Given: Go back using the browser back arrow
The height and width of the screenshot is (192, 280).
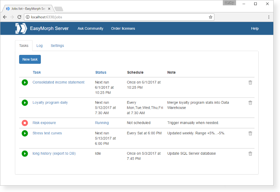Looking at the screenshot, I should pos(5,17).
